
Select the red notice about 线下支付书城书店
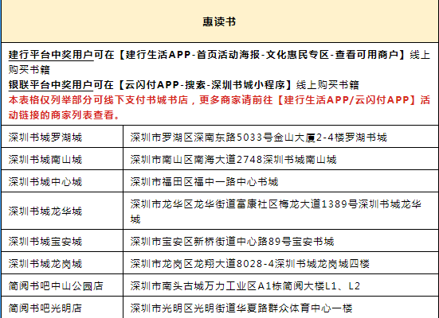click(x=219, y=107)
